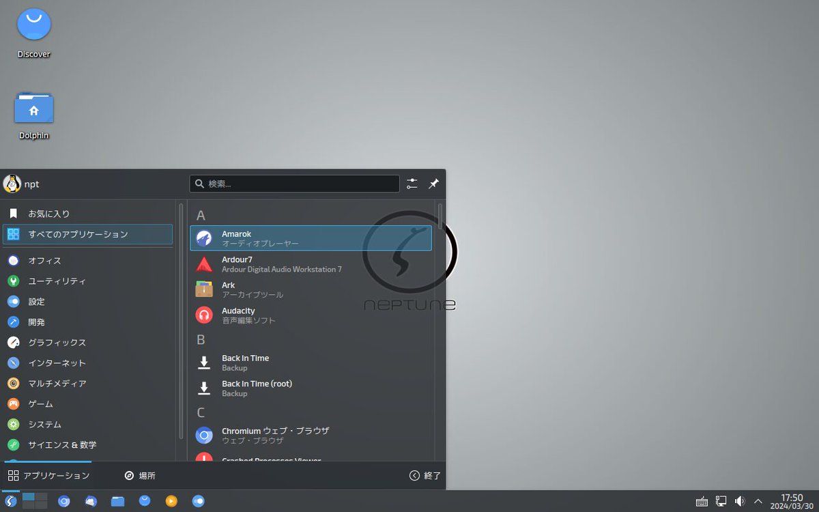Switch to アプリケーション tab

(48, 476)
